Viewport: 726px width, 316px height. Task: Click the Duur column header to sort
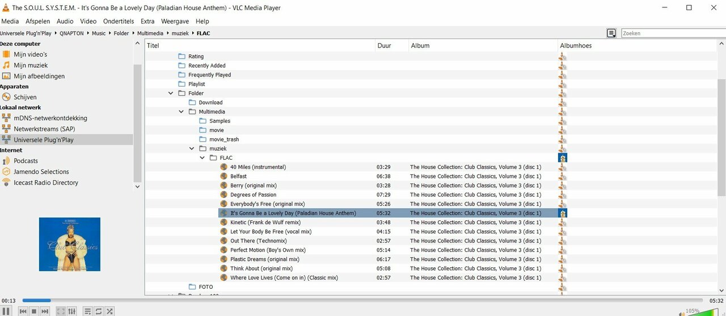384,45
